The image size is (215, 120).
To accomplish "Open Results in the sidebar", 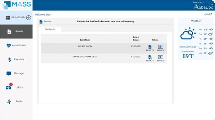I will click(17, 31).
